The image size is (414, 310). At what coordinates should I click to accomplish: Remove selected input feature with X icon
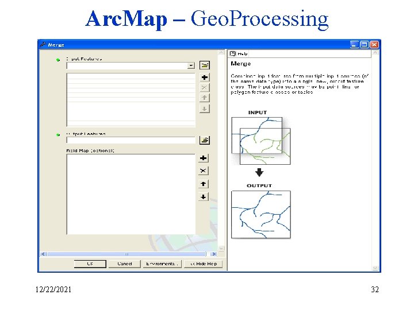205,87
